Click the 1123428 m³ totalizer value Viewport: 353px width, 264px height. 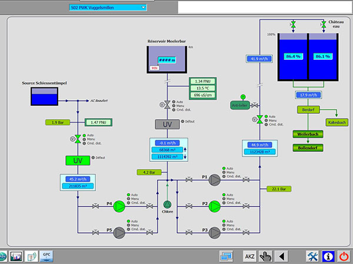(x=259, y=152)
